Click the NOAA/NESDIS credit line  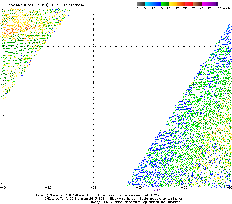[x=135, y=202]
